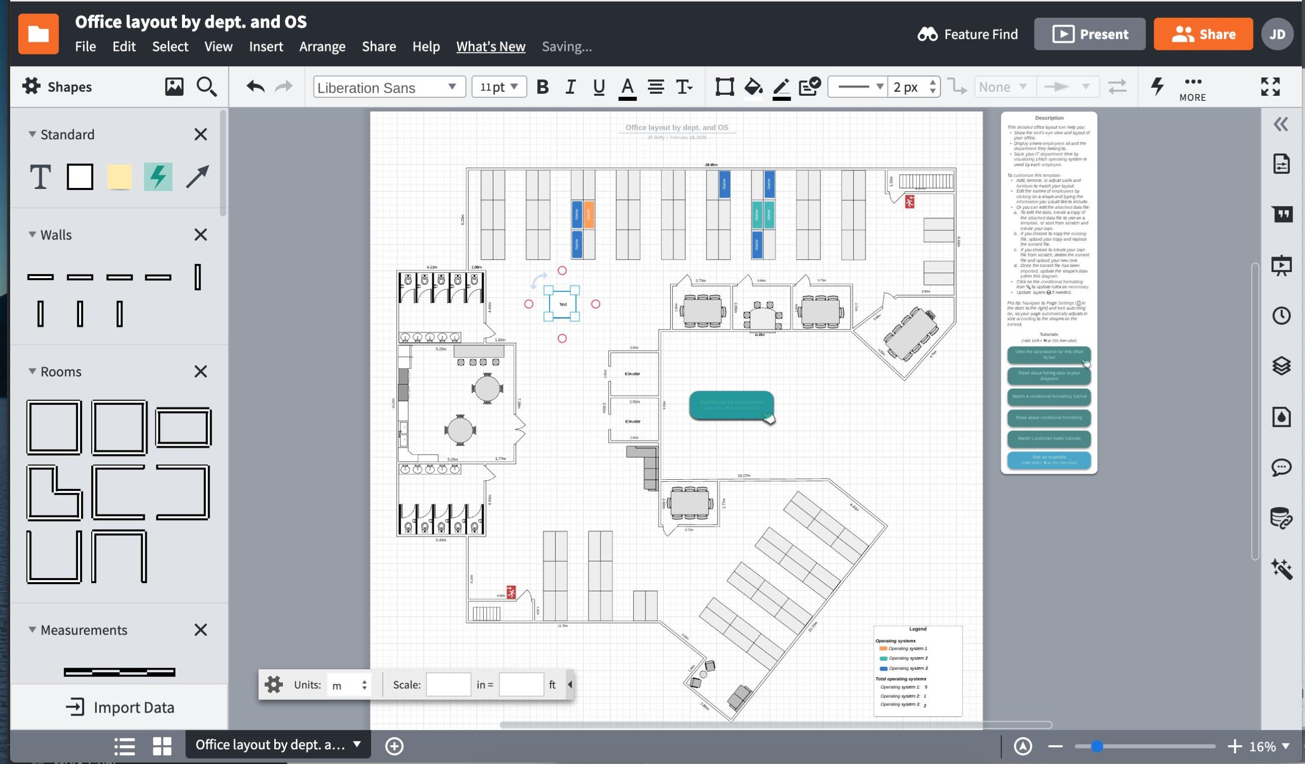Open the Arrange menu

322,45
